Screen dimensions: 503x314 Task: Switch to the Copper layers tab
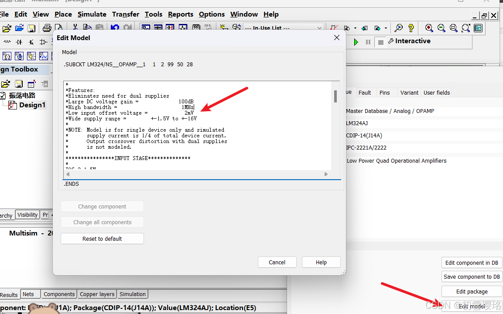97,294
